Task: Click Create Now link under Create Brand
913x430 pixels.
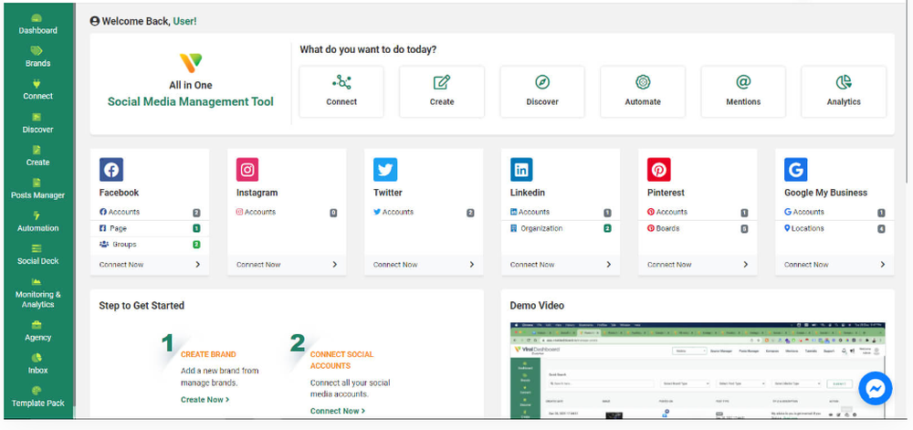Action: point(205,400)
